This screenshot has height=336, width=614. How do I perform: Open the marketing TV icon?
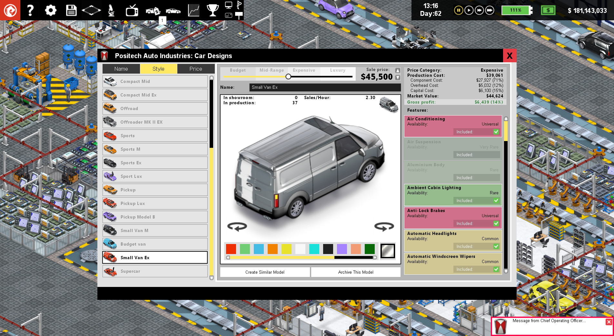point(132,11)
